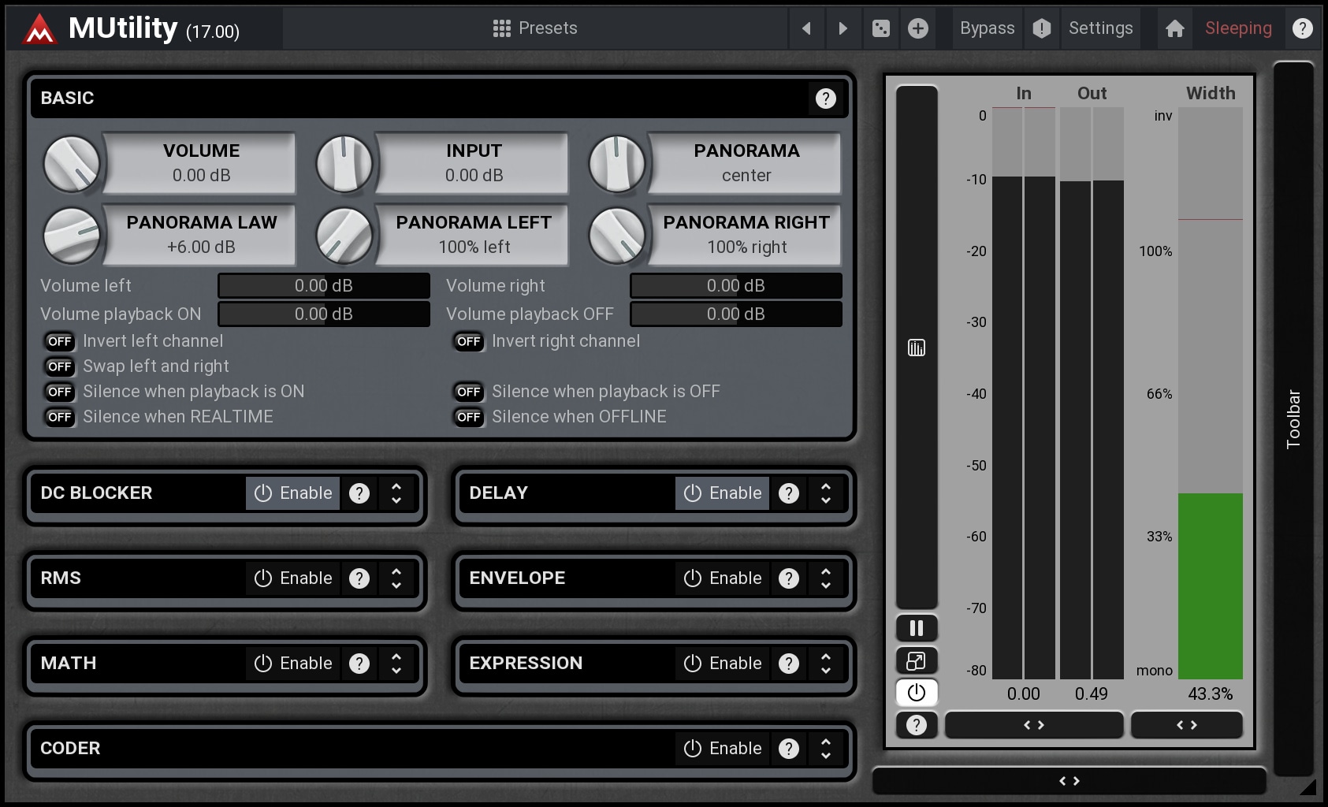Viewport: 1328px width, 807px height.
Task: Open the BASIC section help icon
Action: [x=825, y=99]
